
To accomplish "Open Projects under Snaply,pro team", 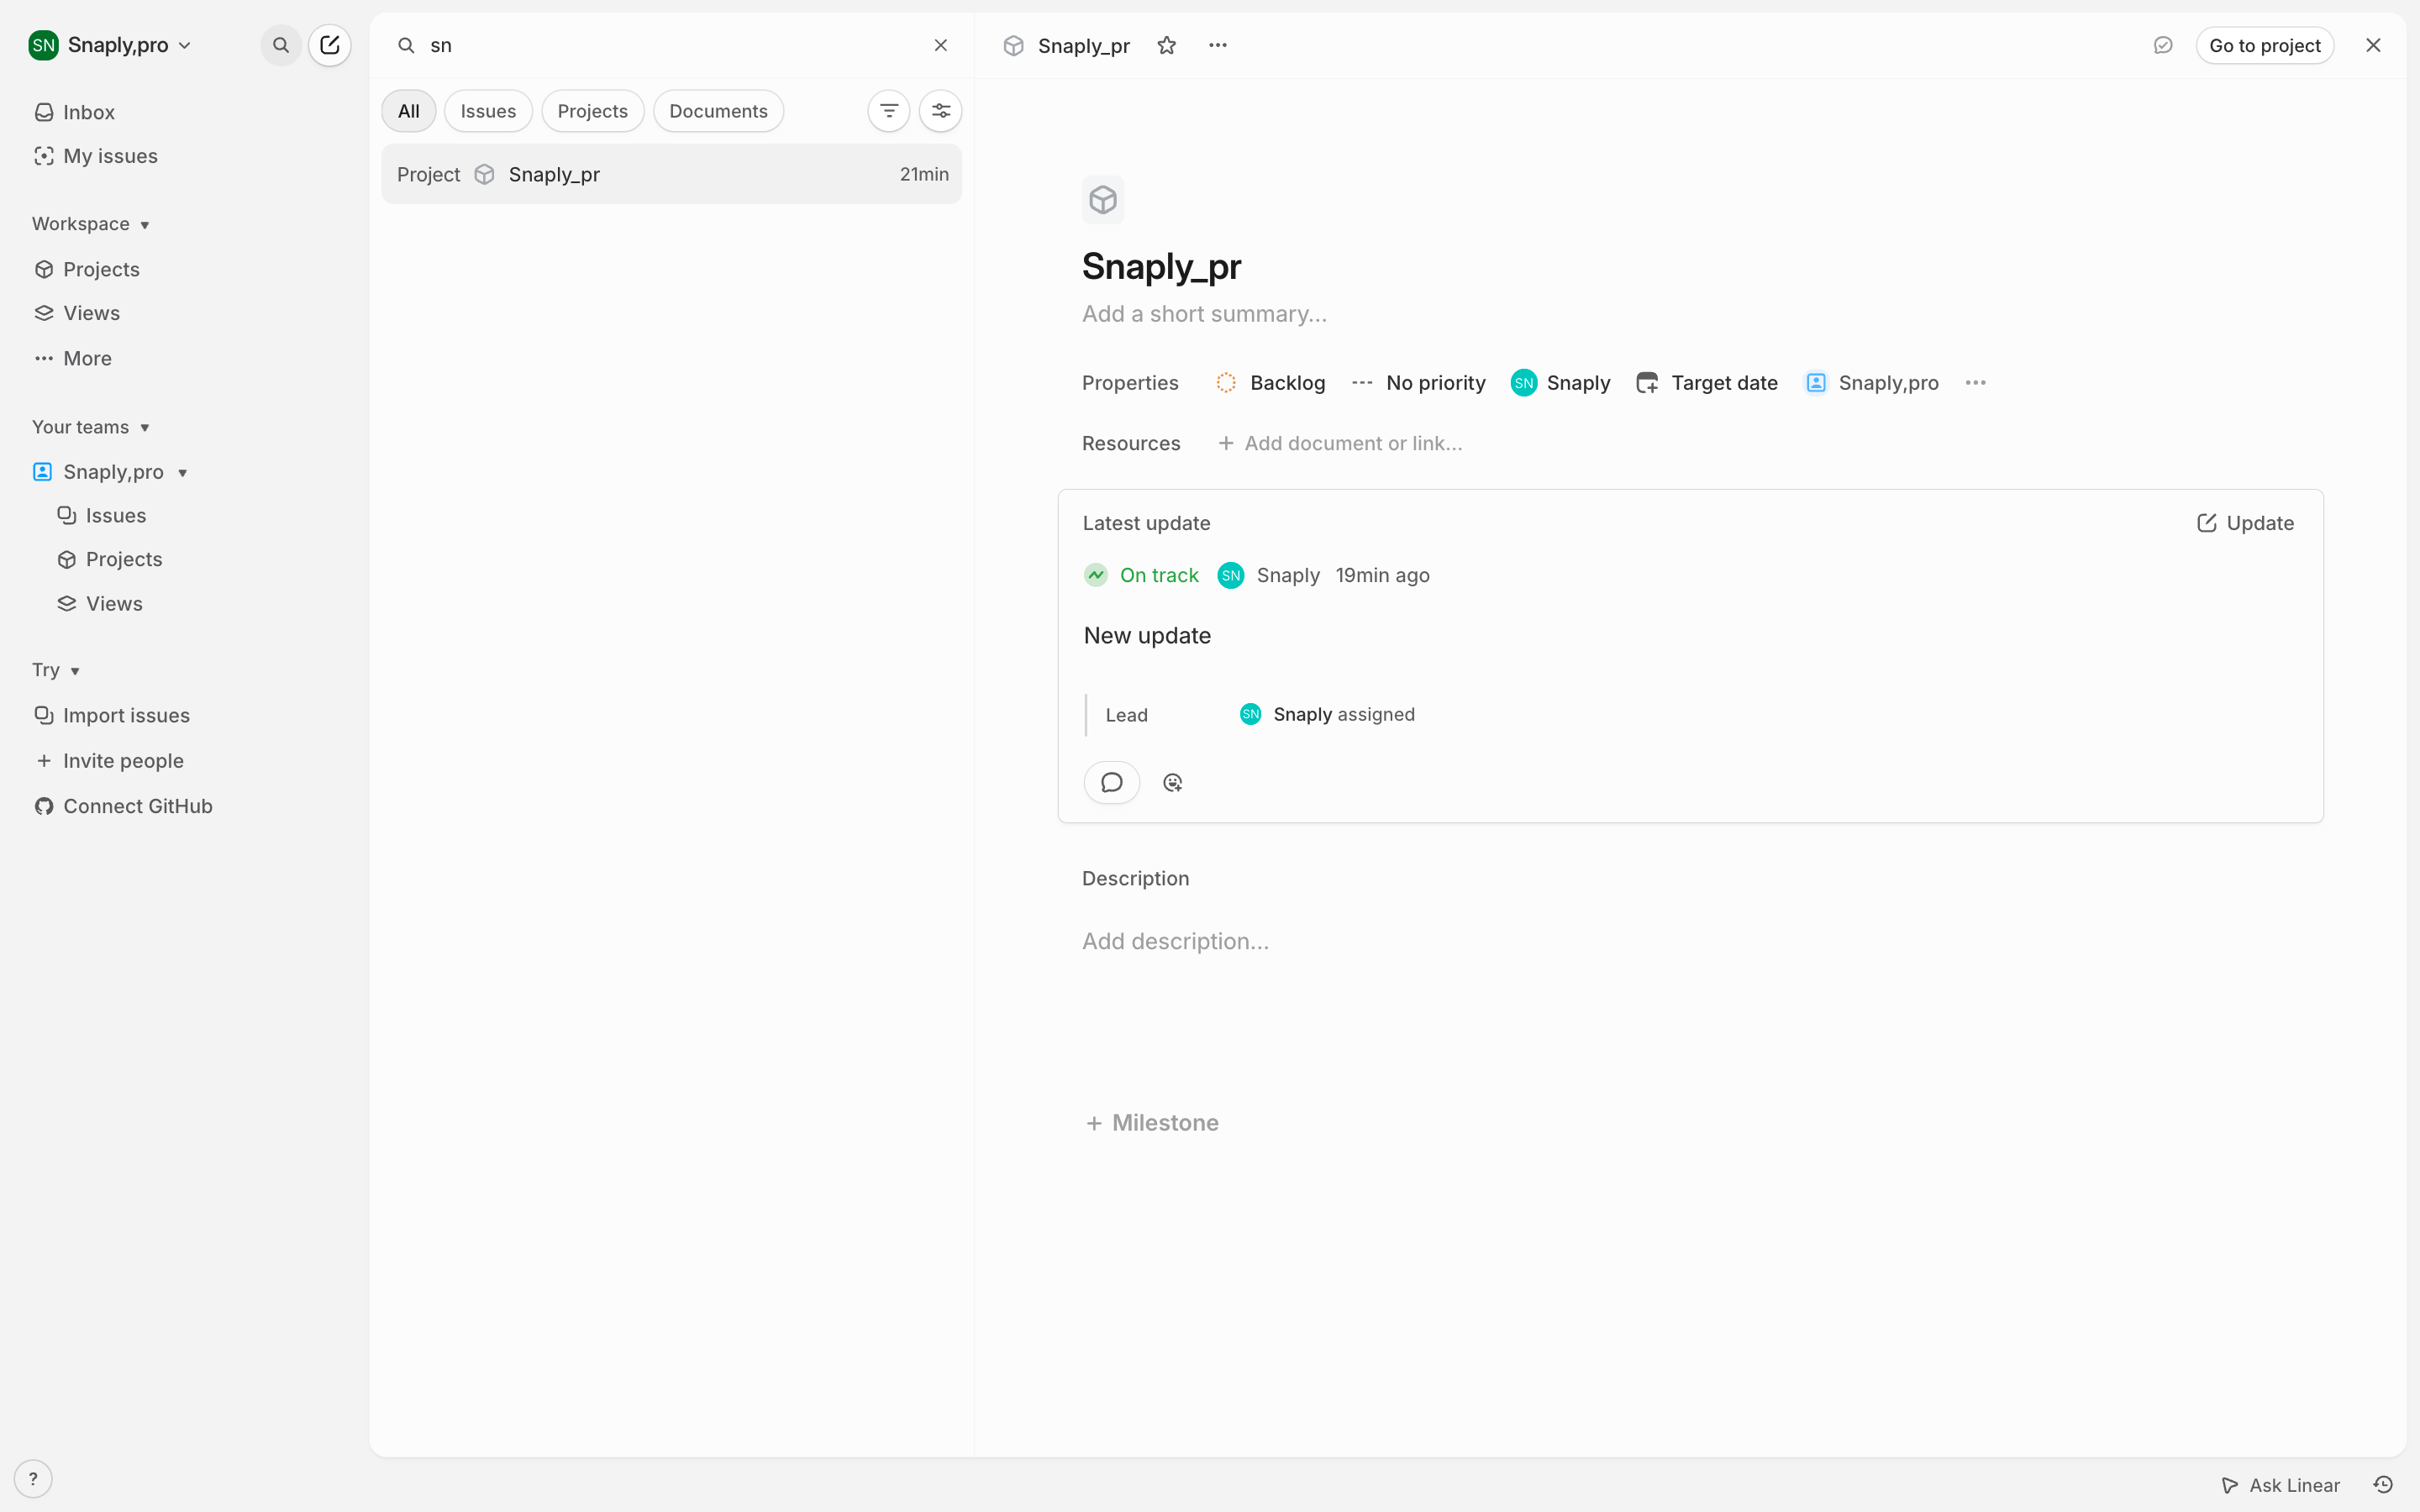I will 110,559.
